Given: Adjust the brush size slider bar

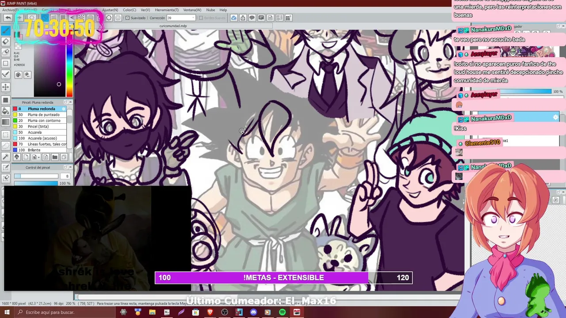Looking at the screenshot, I should (x=36, y=176).
